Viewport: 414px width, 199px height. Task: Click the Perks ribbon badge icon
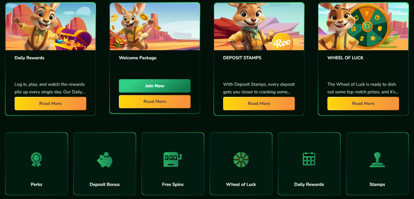36,159
